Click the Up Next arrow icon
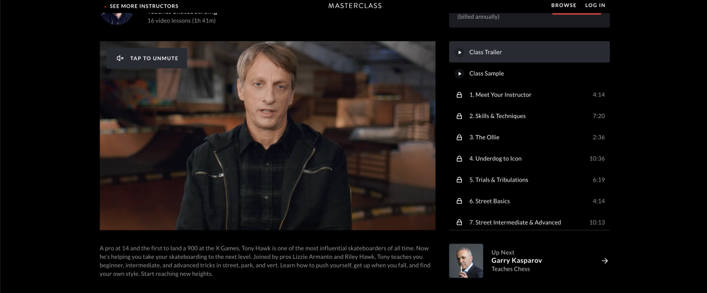 [x=604, y=261]
